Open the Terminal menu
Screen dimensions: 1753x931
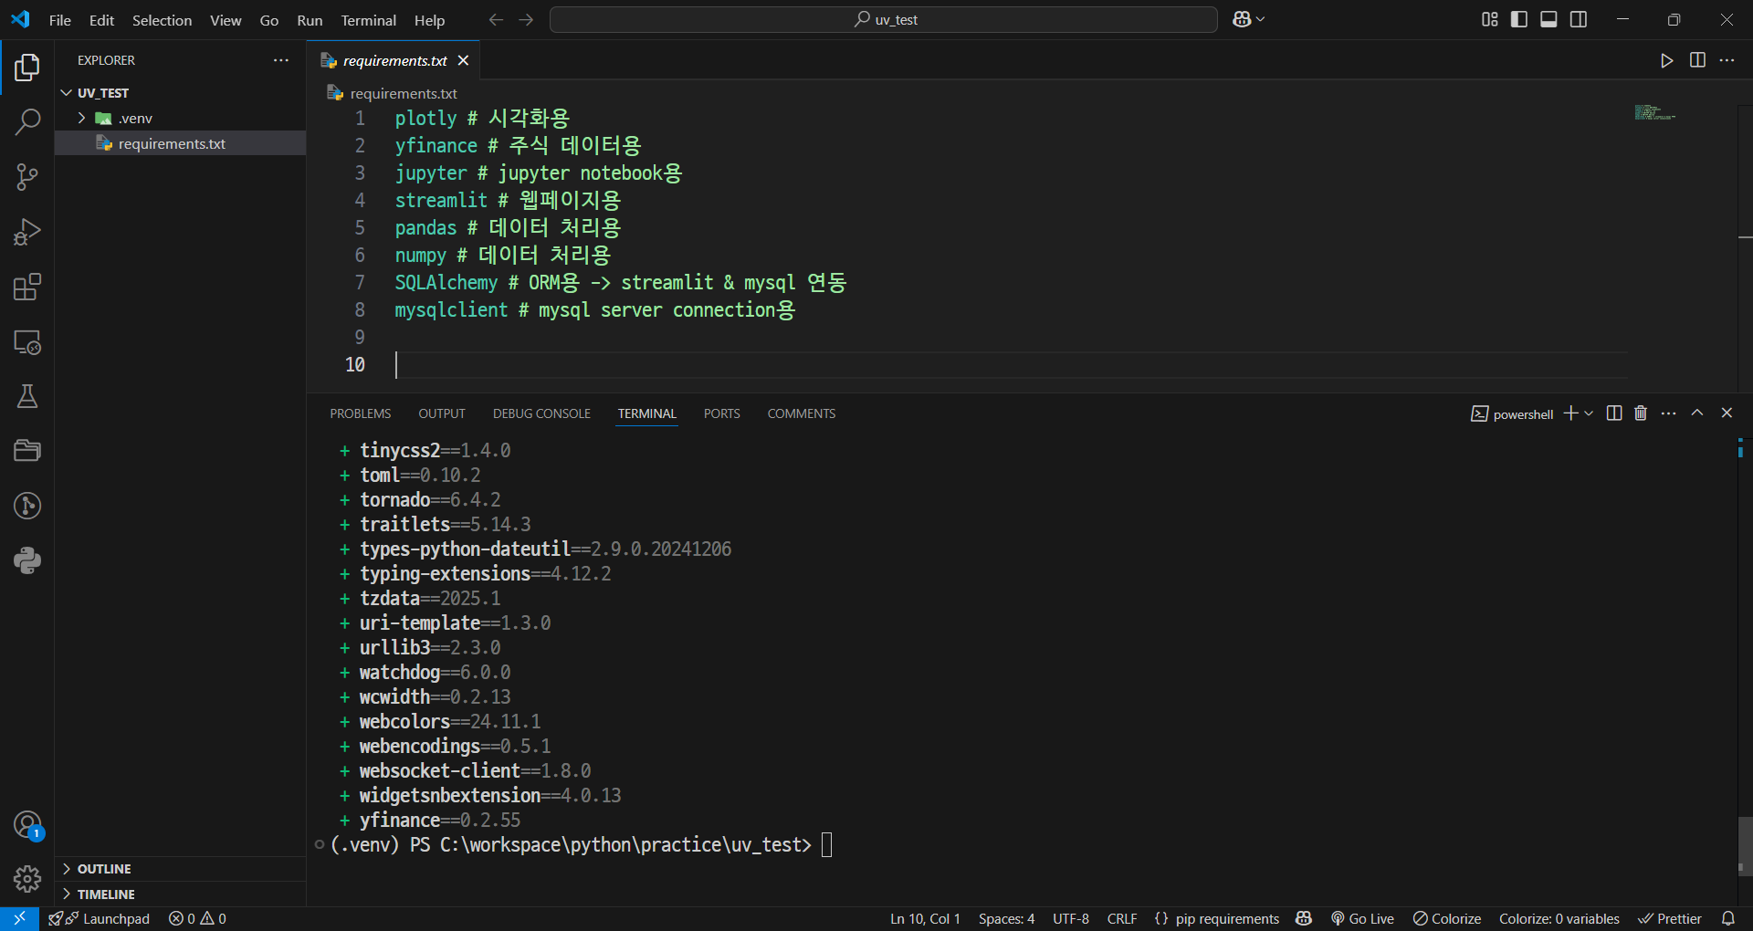click(x=368, y=20)
